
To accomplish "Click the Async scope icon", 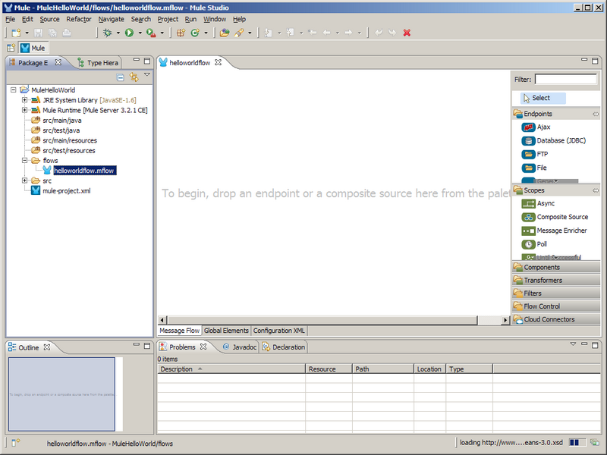I will point(528,203).
